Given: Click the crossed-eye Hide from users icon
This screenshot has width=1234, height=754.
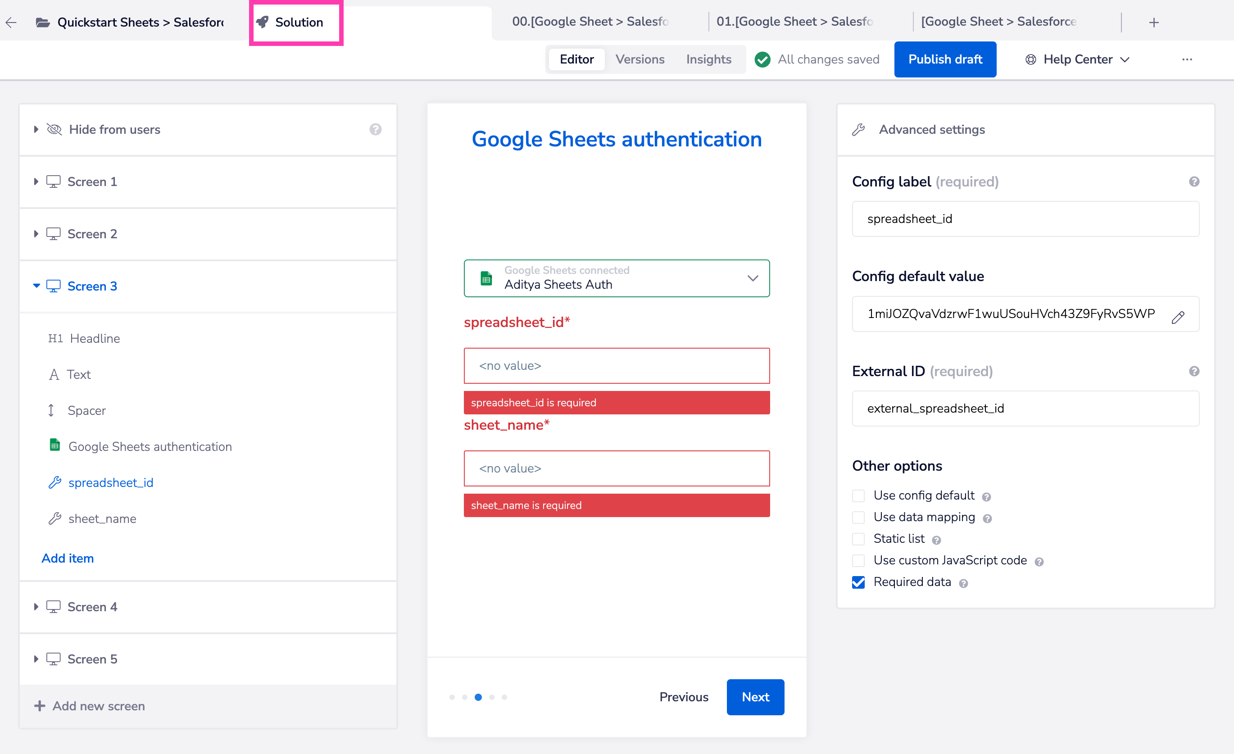Looking at the screenshot, I should (x=54, y=129).
